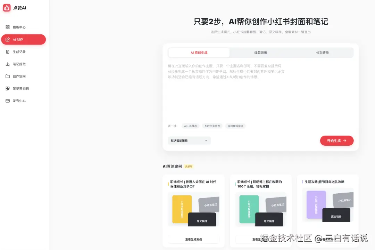Image resolution: width=375 pixels, height=250 pixels.
Task: Open the strategy selector combo box
Action: coord(189,140)
